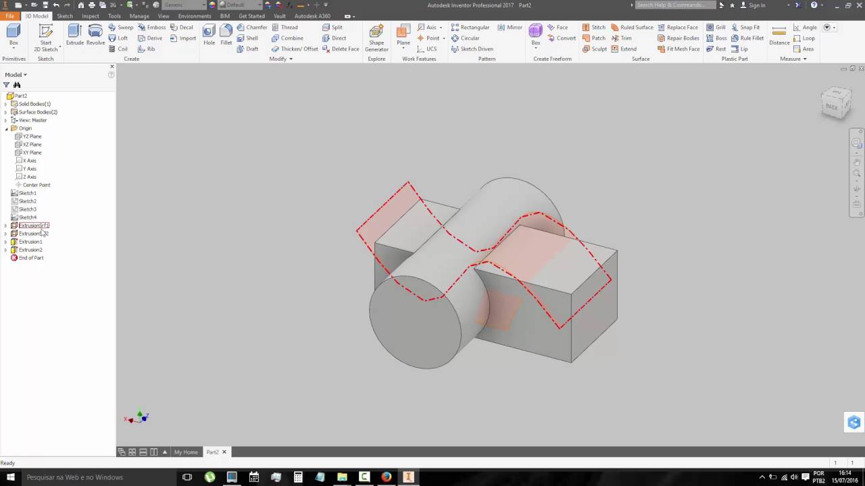Click the ViewCube BACK face
The height and width of the screenshot is (486, 865).
(x=833, y=106)
